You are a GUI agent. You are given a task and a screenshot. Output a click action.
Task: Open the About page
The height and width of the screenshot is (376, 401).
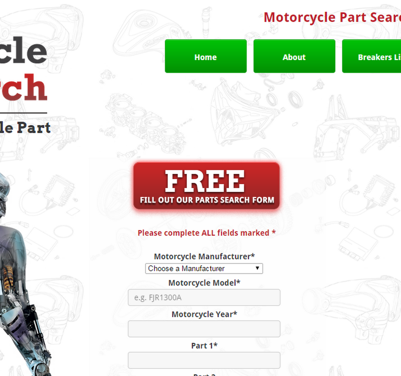[x=294, y=56]
